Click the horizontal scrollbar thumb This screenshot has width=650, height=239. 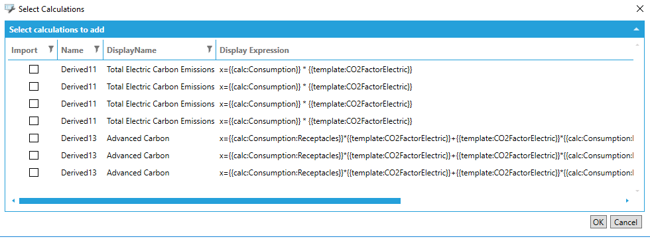210,201
